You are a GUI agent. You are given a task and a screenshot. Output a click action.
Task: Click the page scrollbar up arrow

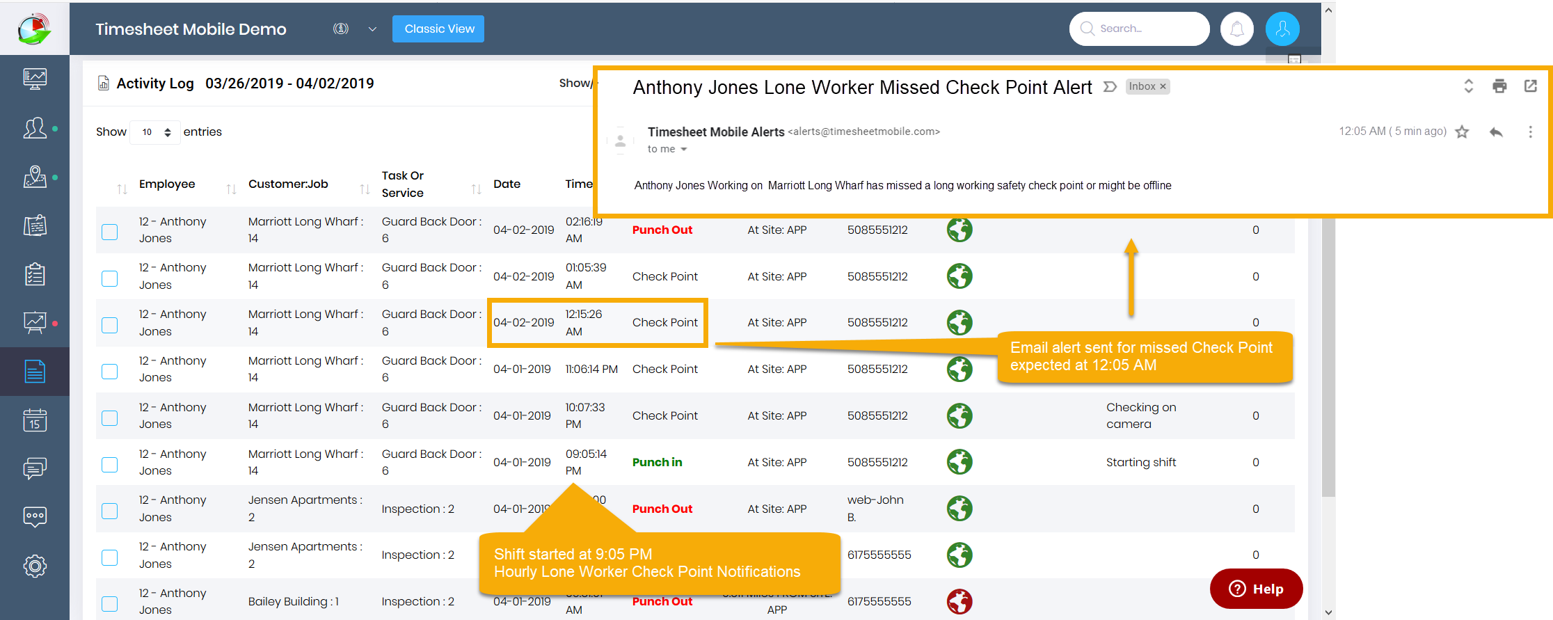click(1328, 10)
